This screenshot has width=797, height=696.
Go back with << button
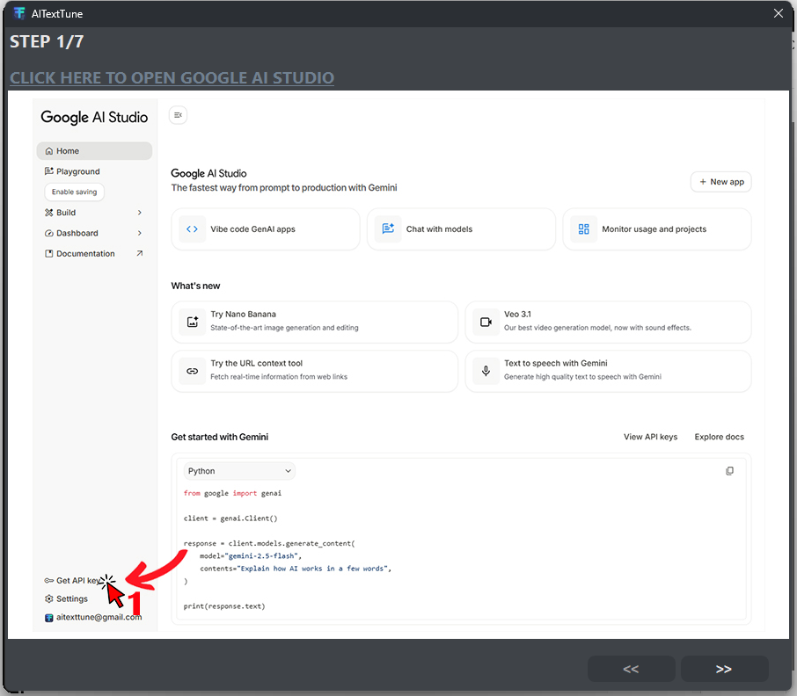[631, 669]
